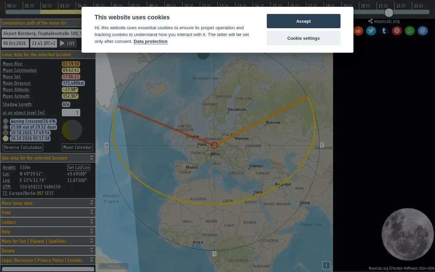
Task: Click the time slider handle
Action: coord(389,13)
